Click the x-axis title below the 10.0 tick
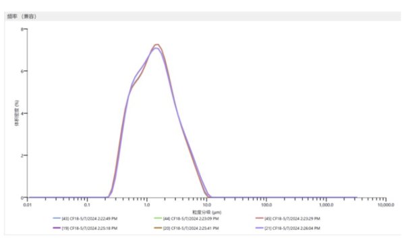 coord(207,212)
